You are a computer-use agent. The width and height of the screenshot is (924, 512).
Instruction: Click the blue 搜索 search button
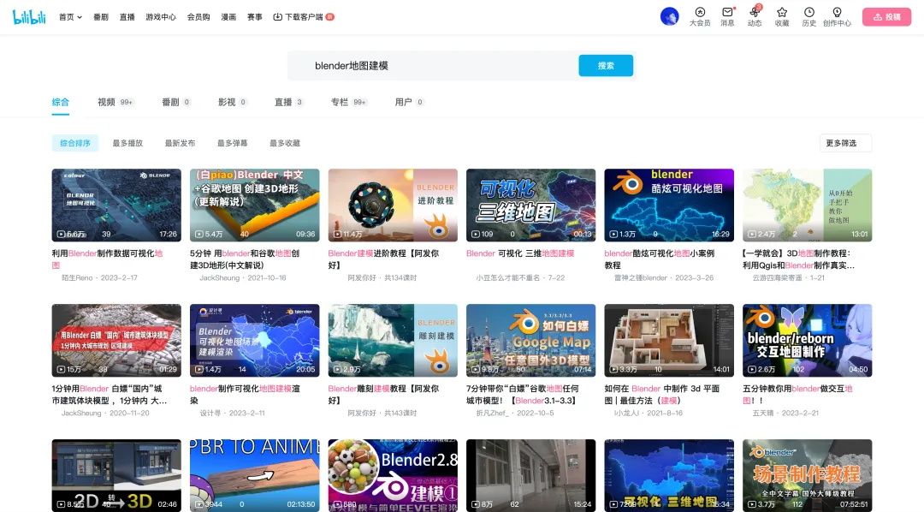(x=606, y=65)
